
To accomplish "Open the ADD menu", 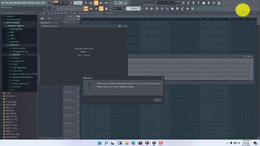I will 11,3.
